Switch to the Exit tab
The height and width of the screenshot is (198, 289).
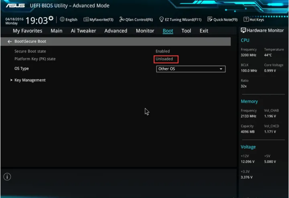coord(204,31)
